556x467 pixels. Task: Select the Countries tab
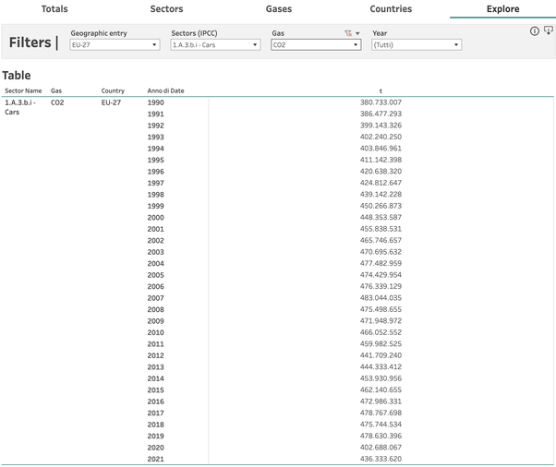[391, 9]
